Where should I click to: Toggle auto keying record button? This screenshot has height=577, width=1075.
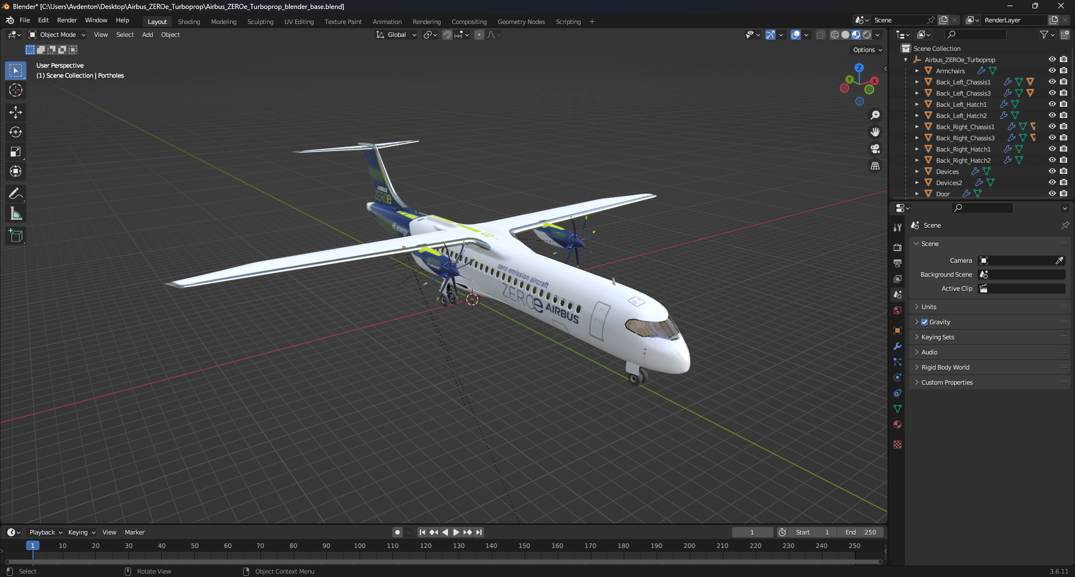[397, 532]
